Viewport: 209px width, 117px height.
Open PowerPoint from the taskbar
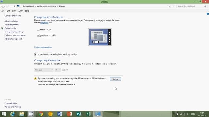(x=70, y=114)
